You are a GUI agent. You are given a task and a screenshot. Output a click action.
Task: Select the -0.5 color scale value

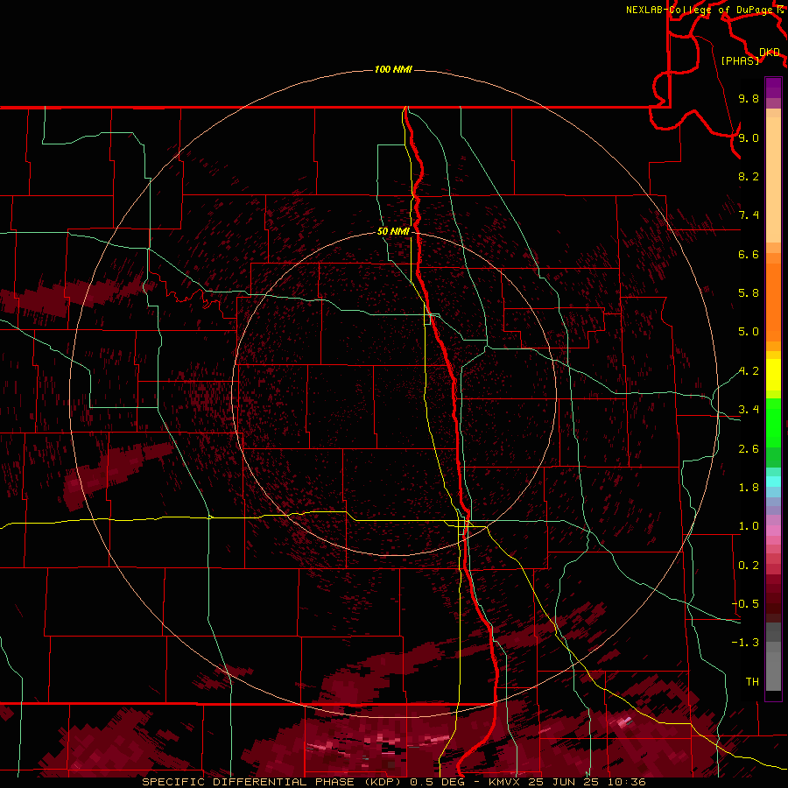[x=745, y=604]
